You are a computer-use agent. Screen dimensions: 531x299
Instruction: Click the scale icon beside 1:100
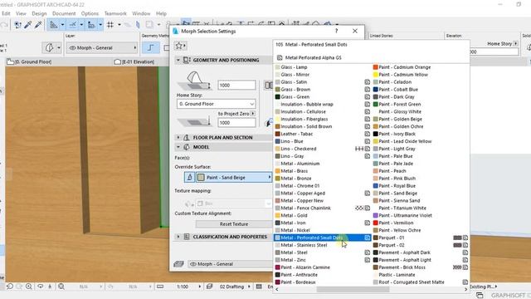pos(160,287)
